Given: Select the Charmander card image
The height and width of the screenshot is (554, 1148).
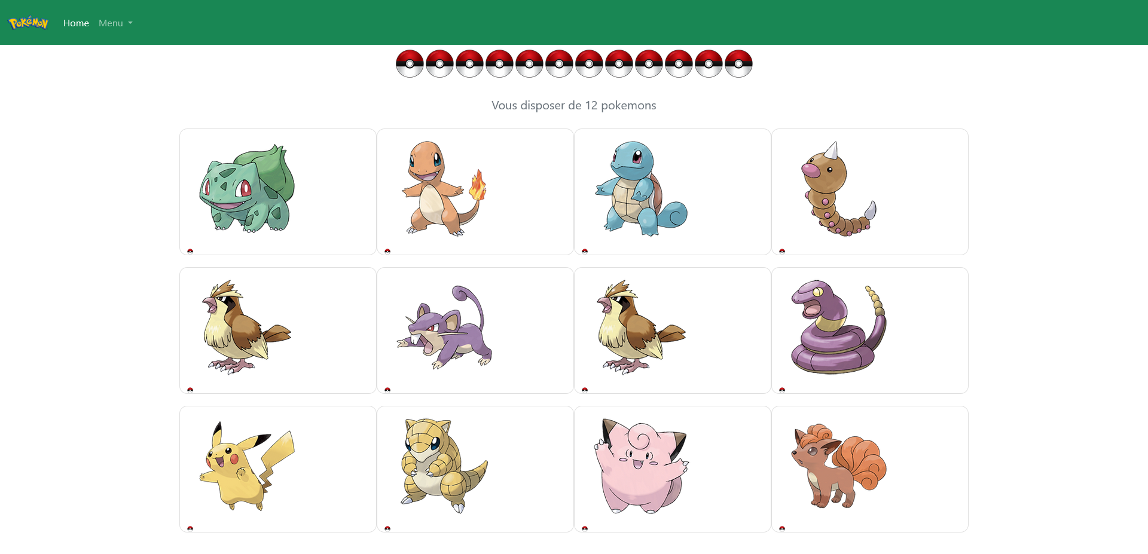Looking at the screenshot, I should tap(444, 189).
